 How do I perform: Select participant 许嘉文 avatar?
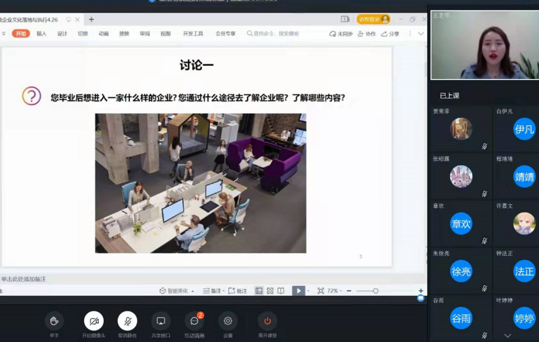tap(524, 224)
